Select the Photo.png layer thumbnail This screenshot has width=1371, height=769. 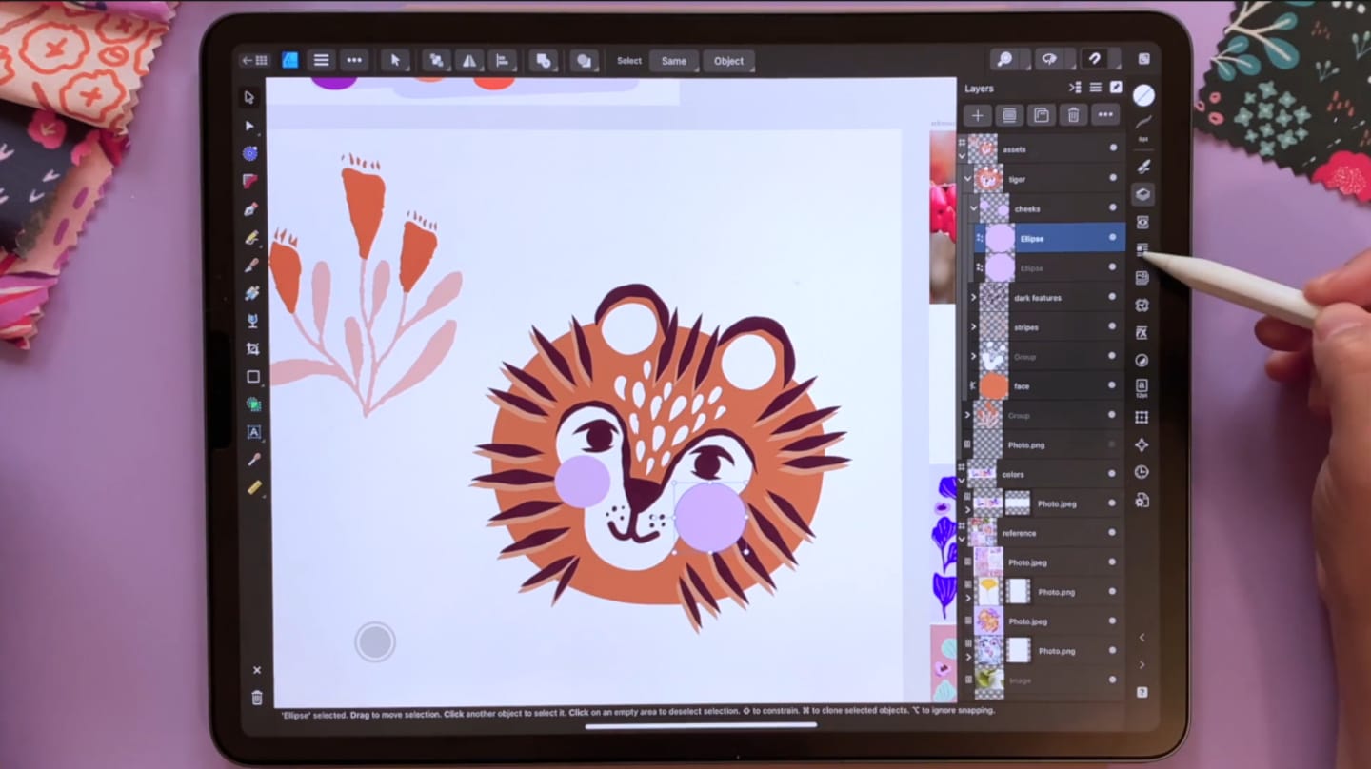[990, 444]
